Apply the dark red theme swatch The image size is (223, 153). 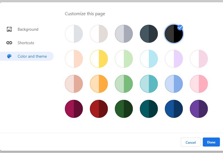(99, 109)
